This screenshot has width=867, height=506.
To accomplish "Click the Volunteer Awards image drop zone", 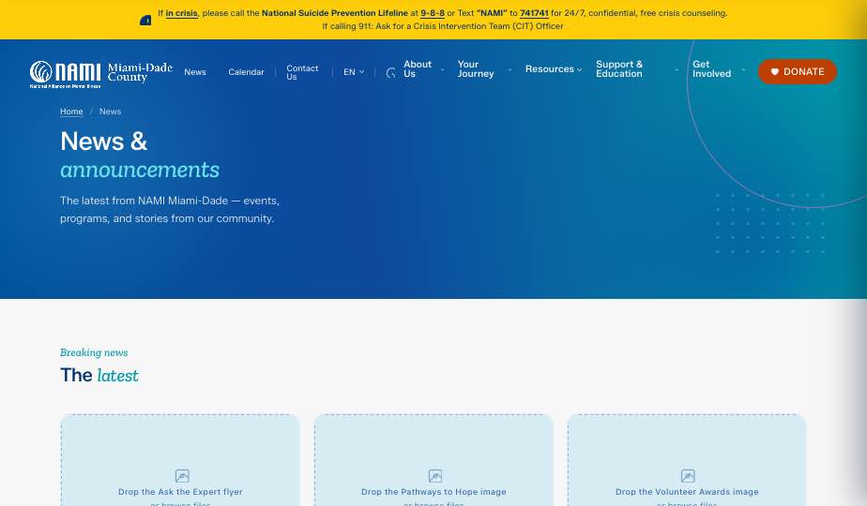I will pyautogui.click(x=687, y=460).
